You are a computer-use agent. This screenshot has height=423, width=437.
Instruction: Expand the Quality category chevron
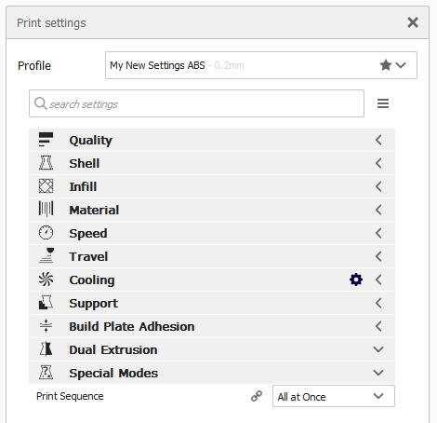378,140
